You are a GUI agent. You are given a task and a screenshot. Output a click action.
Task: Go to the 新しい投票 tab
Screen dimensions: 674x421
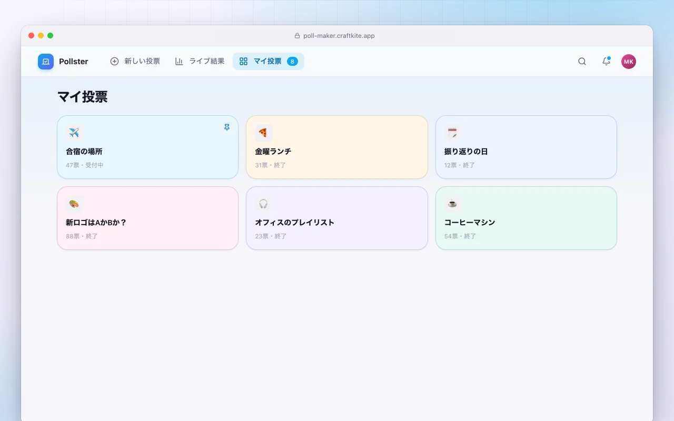point(135,62)
